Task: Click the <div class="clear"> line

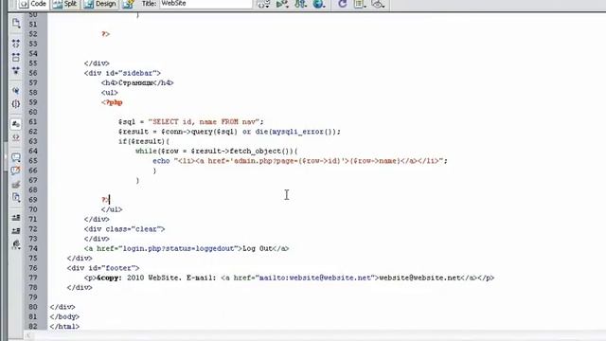Action: 124,229
